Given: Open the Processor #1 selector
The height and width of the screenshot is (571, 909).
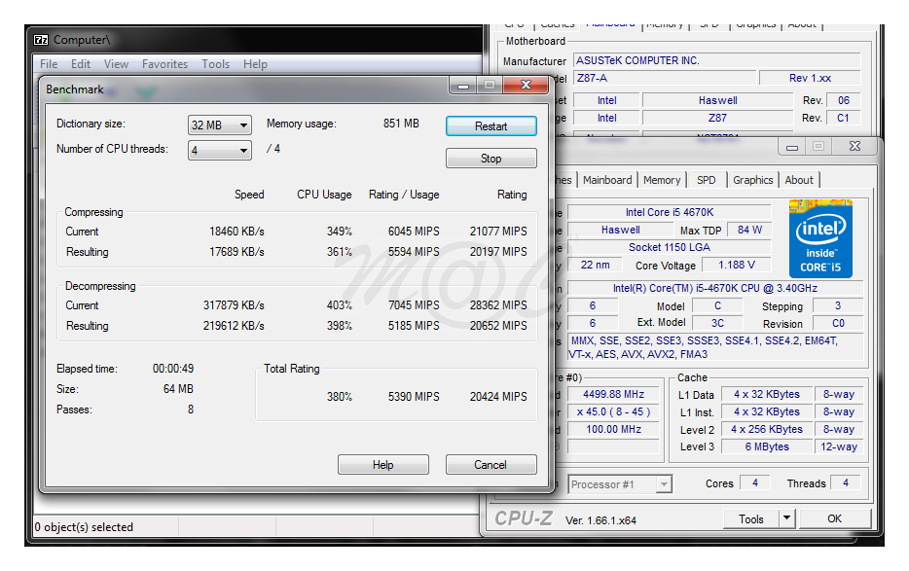Looking at the screenshot, I should click(x=620, y=483).
